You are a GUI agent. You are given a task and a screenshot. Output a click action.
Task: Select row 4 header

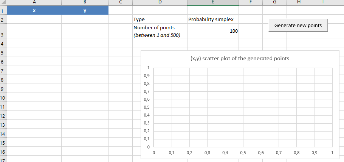pos(3,43)
